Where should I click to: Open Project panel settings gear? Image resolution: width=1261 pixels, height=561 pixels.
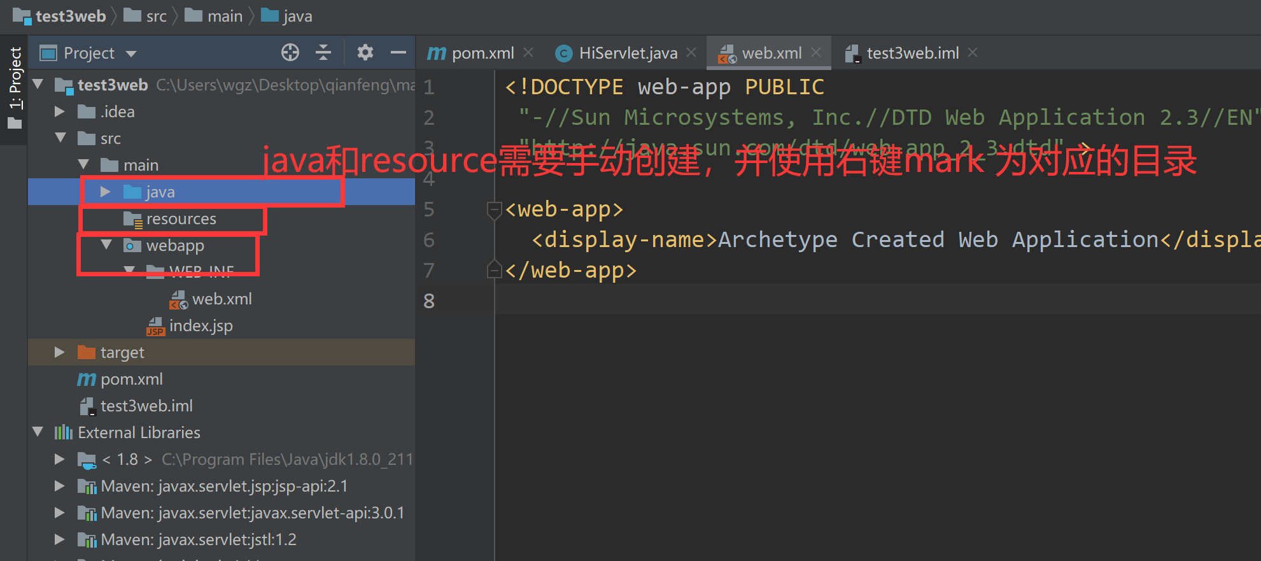click(x=365, y=52)
